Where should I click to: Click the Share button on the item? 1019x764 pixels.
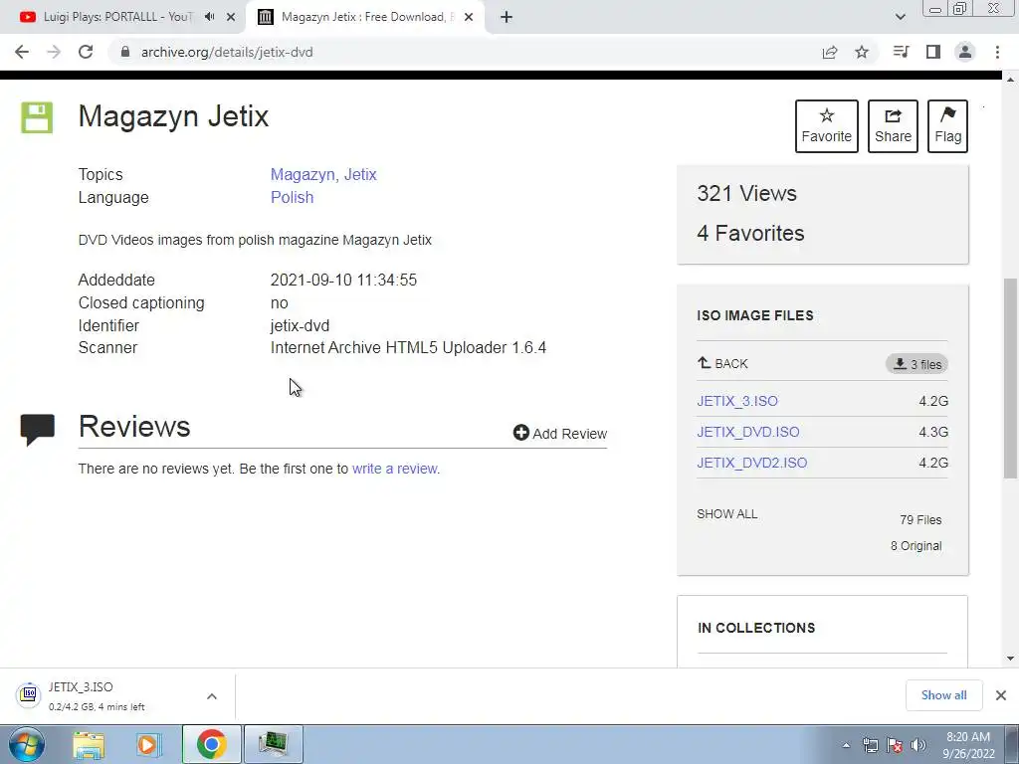pos(893,126)
